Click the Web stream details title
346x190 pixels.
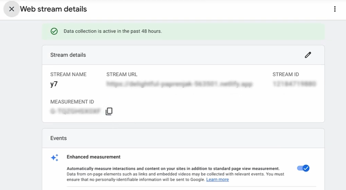(53, 9)
